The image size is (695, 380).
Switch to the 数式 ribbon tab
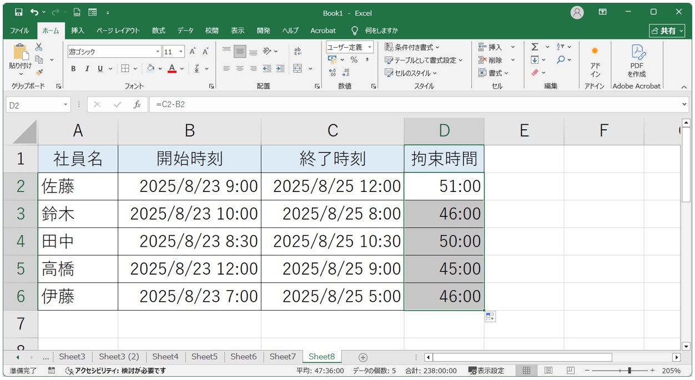159,31
